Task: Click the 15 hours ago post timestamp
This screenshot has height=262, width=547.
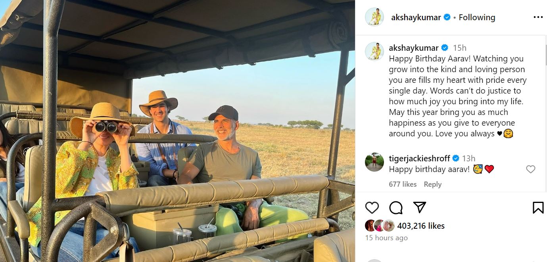Action: coord(386,238)
